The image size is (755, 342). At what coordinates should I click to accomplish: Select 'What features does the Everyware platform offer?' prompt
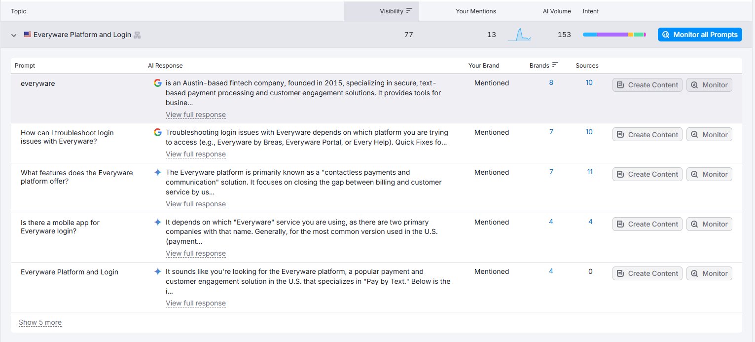pos(77,177)
